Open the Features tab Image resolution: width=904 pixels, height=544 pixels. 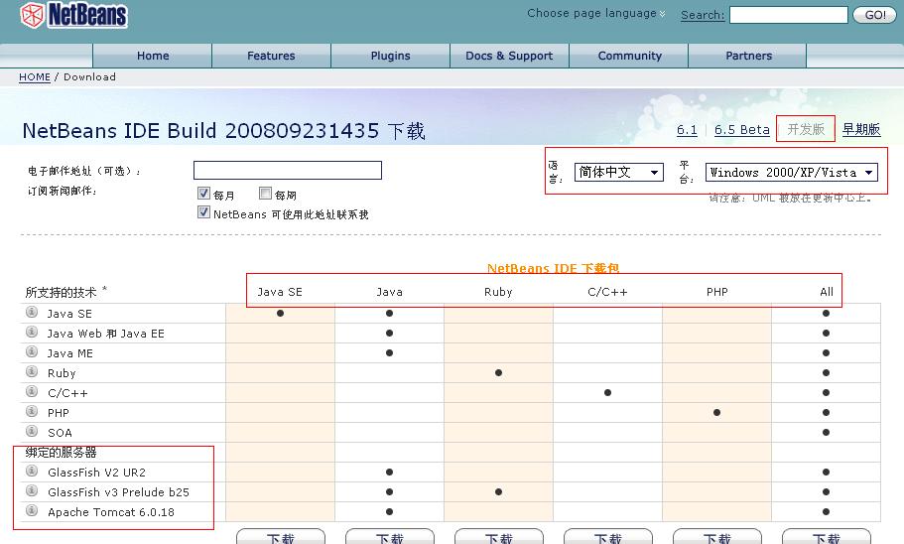(271, 56)
